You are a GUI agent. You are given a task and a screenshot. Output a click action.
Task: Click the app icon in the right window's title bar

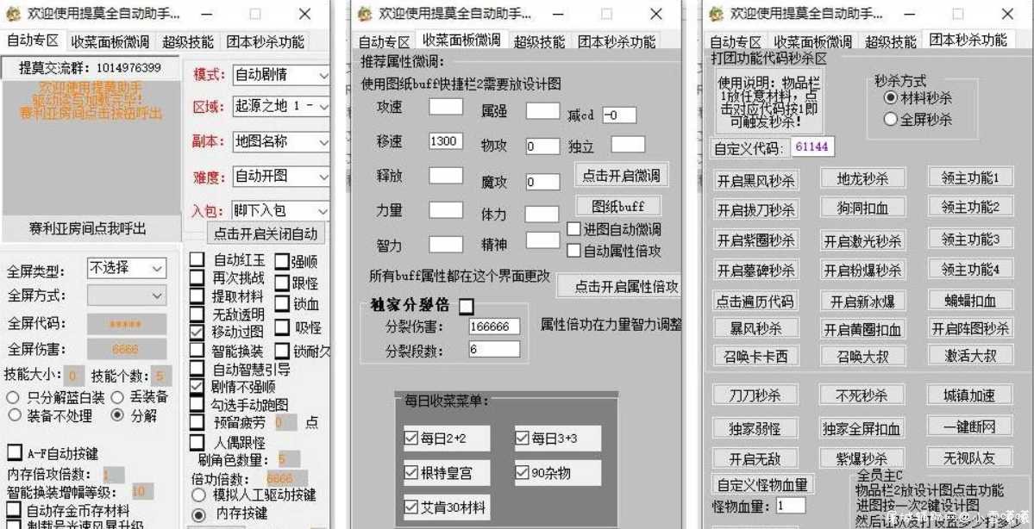coord(716,14)
